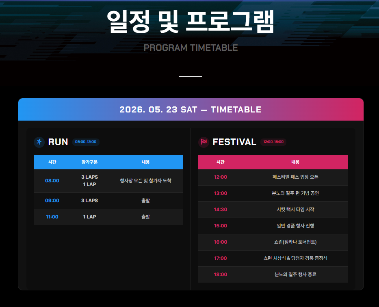
Task: Click the 17:00 쇼런 시상식 row
Action: [273, 258]
